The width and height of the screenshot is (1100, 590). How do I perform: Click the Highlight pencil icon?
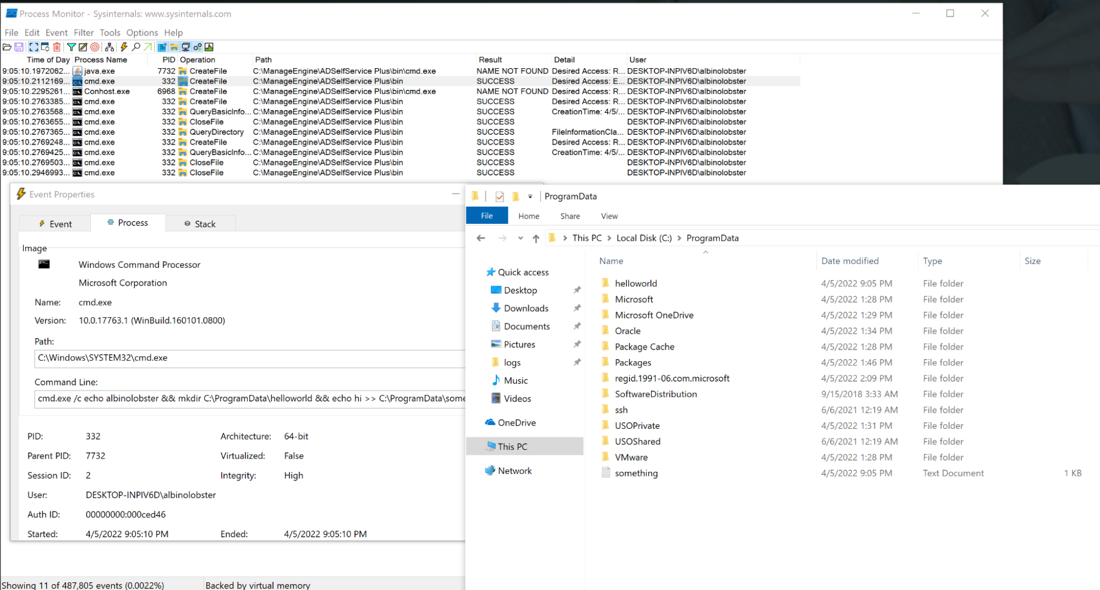[x=83, y=47]
